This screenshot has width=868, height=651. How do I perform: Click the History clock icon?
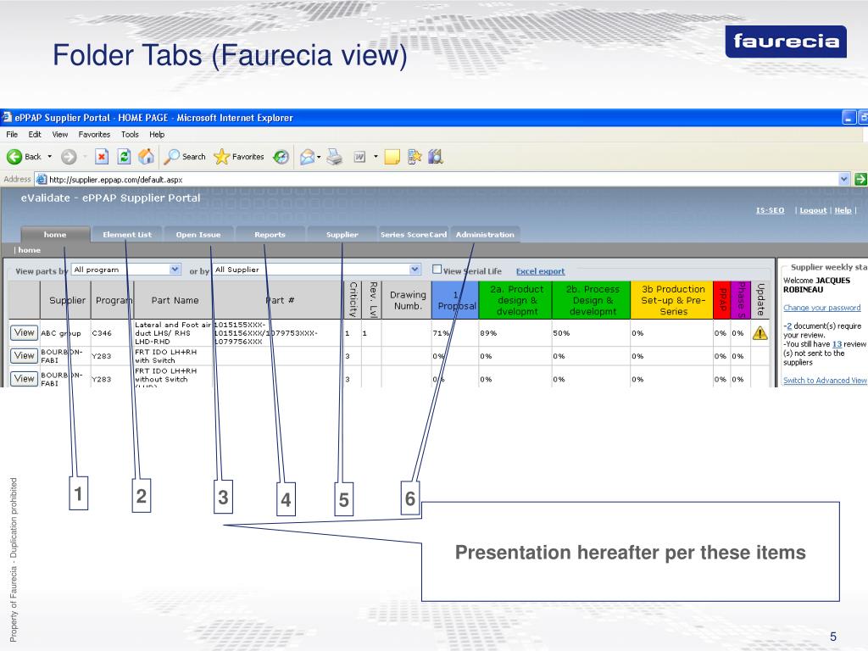pos(281,157)
